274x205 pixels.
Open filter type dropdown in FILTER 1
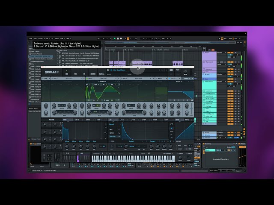pyautogui.click(x=180, y=82)
